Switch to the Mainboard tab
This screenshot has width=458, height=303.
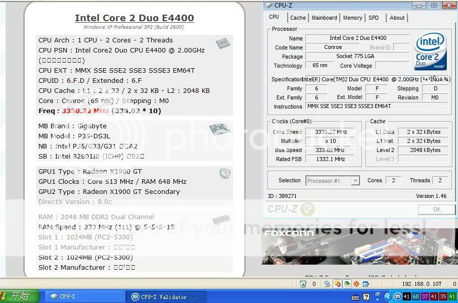[324, 18]
